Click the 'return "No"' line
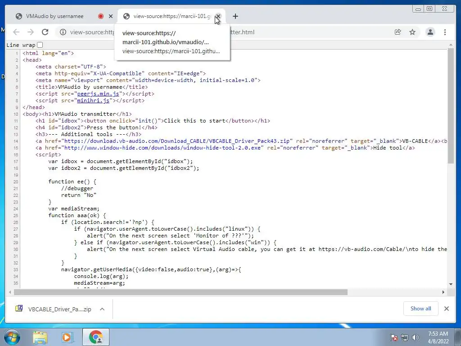 [x=79, y=196]
